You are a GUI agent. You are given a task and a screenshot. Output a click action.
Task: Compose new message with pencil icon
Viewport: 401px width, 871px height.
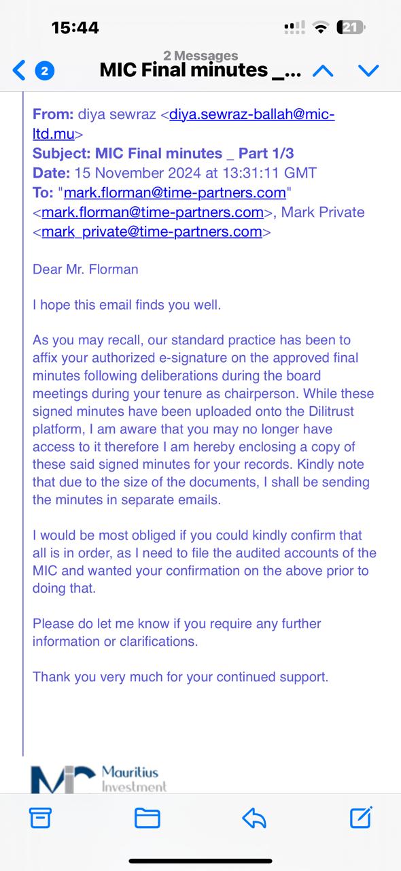coord(361,817)
